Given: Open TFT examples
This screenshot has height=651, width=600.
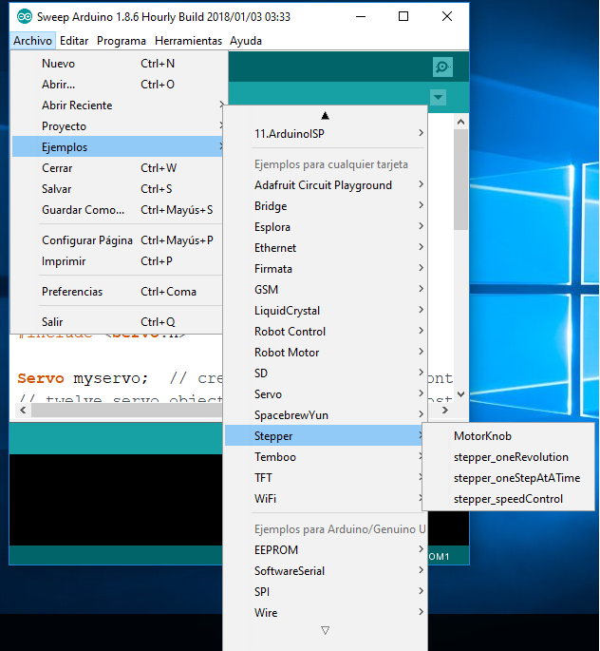Looking at the screenshot, I should click(x=326, y=477).
